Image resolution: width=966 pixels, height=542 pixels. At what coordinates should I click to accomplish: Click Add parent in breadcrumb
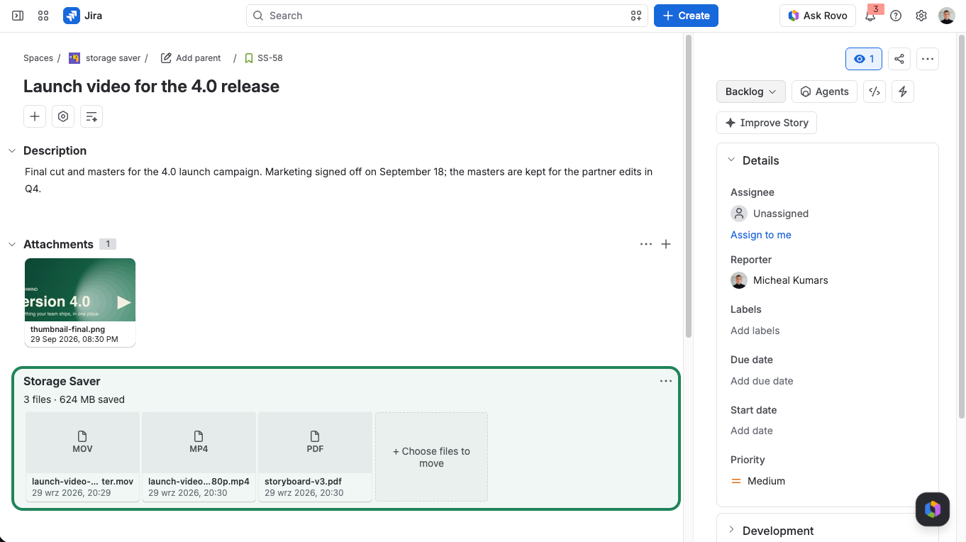[191, 58]
